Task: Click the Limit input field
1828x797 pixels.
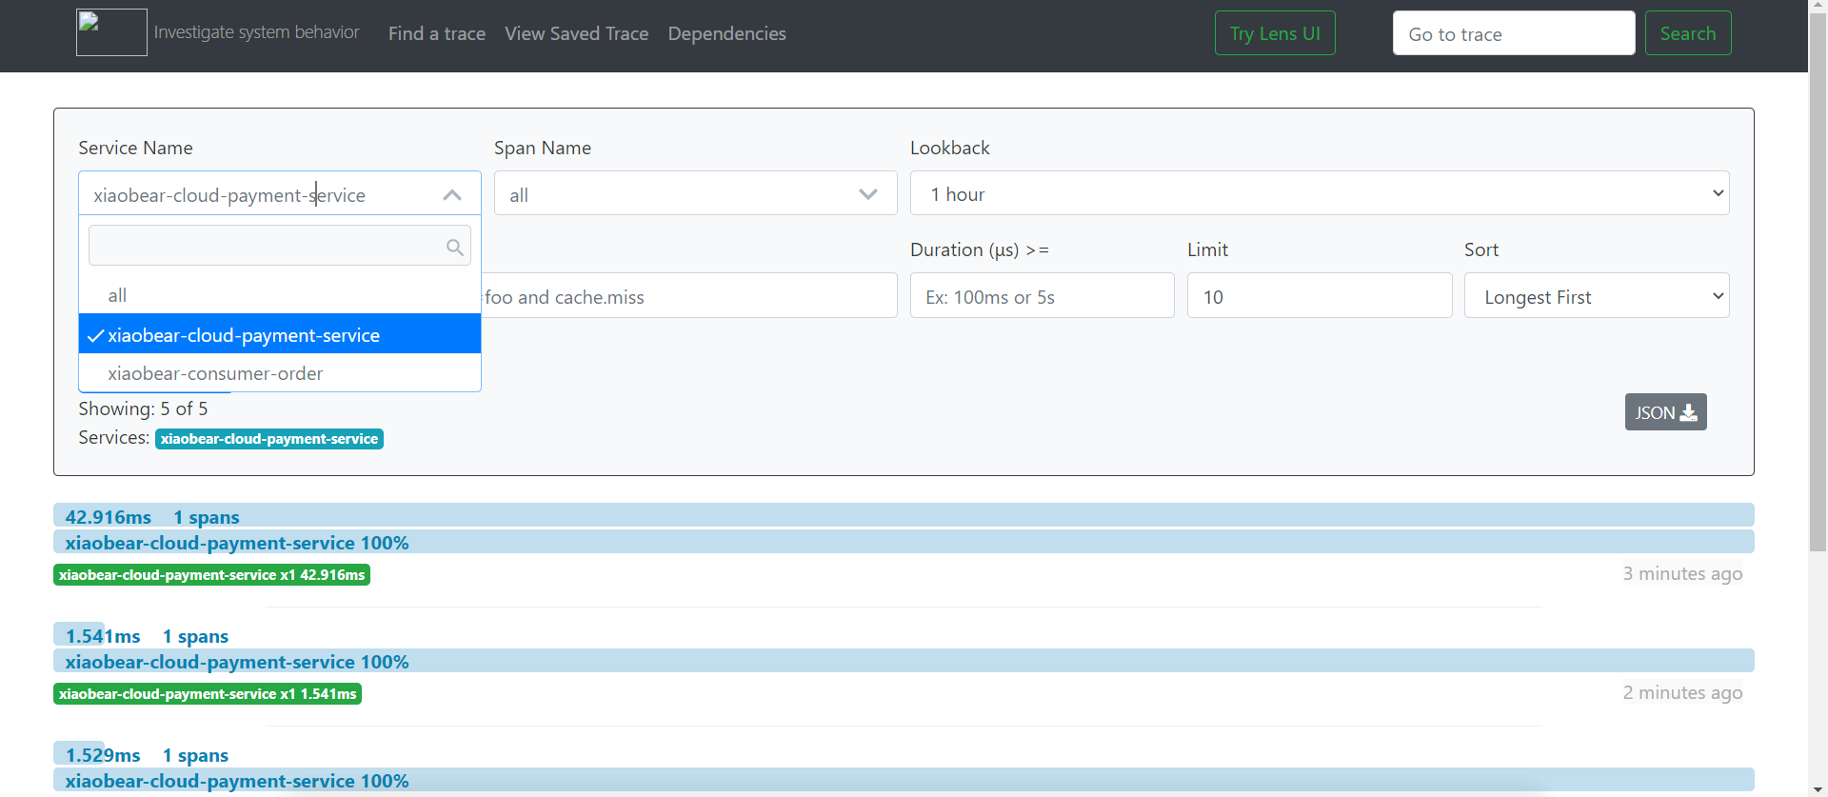Action: (1320, 296)
